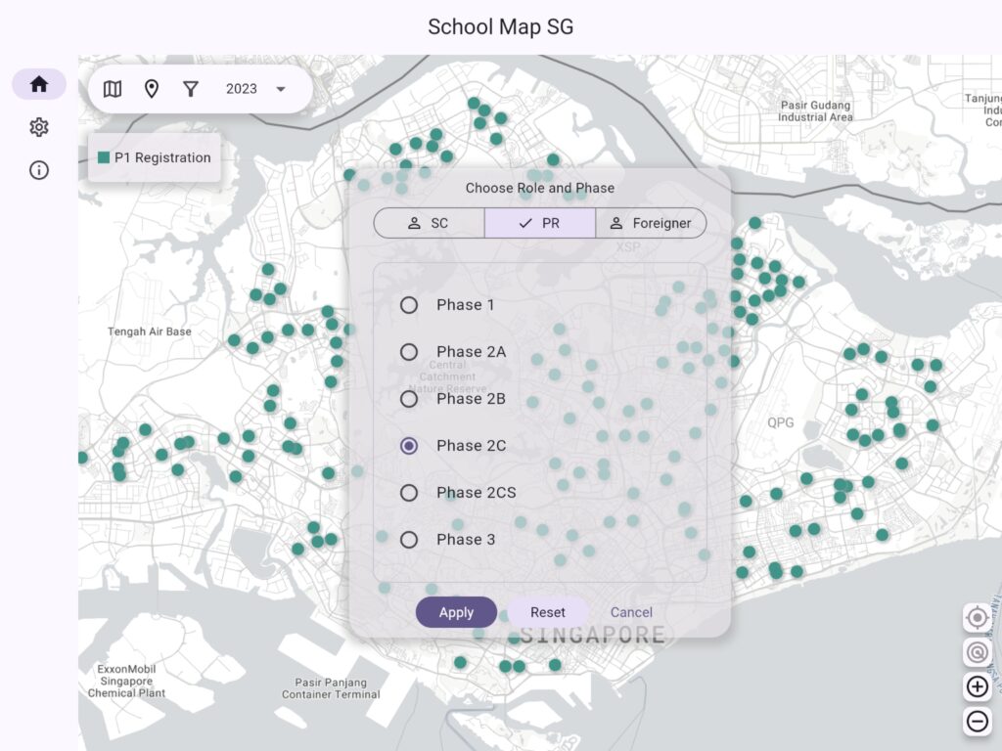1002x751 pixels.
Task: Select the Phase 2CS radio button
Action: pyautogui.click(x=409, y=493)
